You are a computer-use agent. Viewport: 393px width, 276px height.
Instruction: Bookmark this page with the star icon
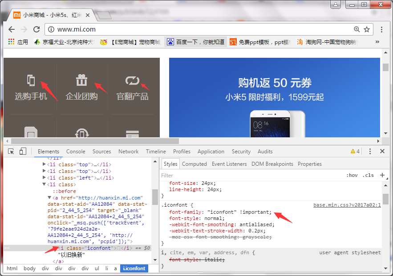click(x=367, y=29)
